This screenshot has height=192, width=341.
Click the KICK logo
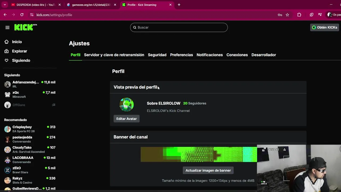point(26,27)
